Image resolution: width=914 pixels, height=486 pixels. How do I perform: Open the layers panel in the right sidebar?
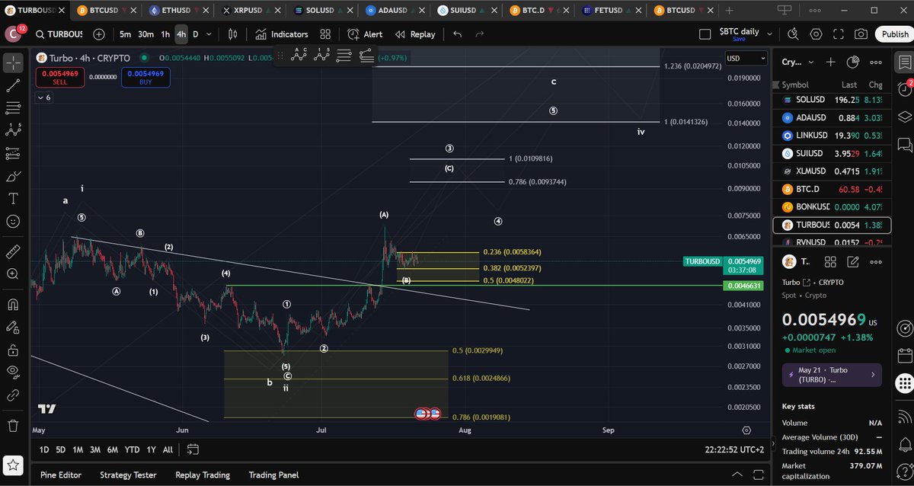point(904,117)
